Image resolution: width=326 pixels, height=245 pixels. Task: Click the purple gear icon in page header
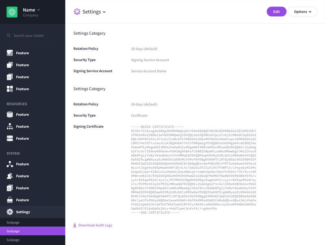tap(77, 12)
